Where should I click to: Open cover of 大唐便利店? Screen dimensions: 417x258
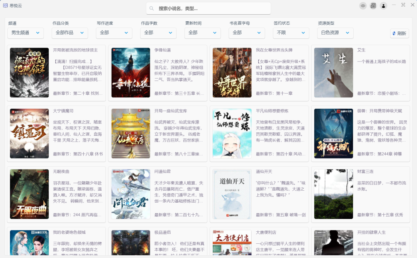[x=232, y=243]
